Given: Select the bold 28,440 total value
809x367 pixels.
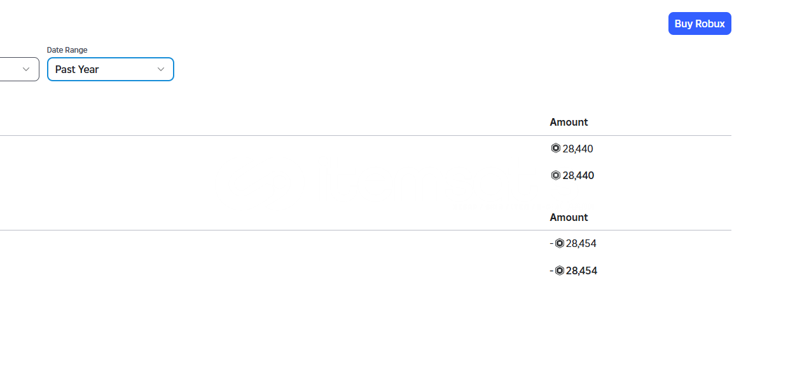Looking at the screenshot, I should click(x=578, y=175).
